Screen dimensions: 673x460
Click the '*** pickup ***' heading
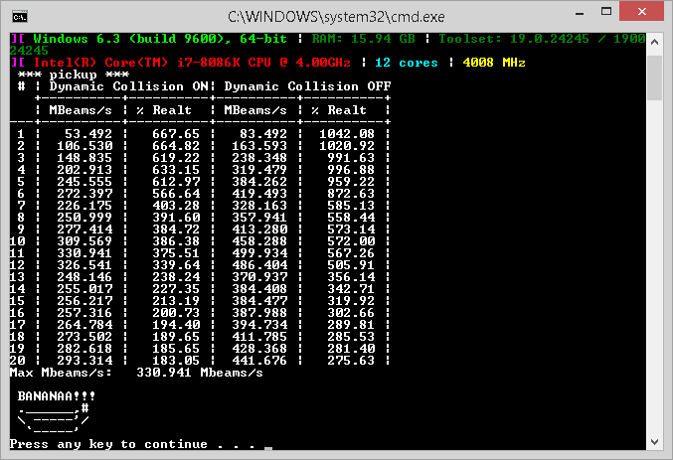coord(74,75)
